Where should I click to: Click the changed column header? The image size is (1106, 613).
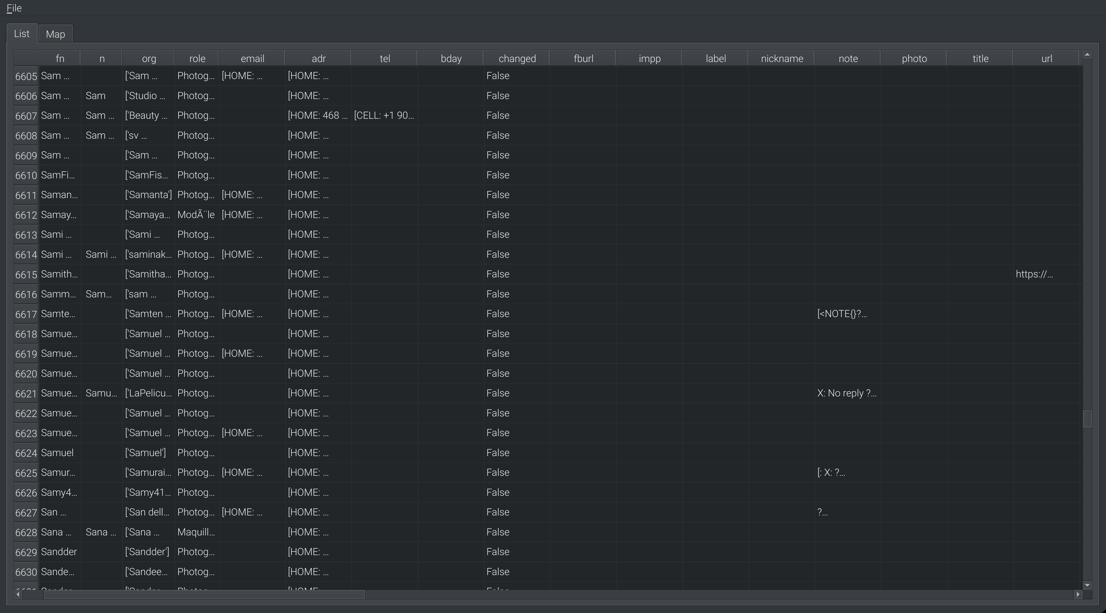pos(517,59)
